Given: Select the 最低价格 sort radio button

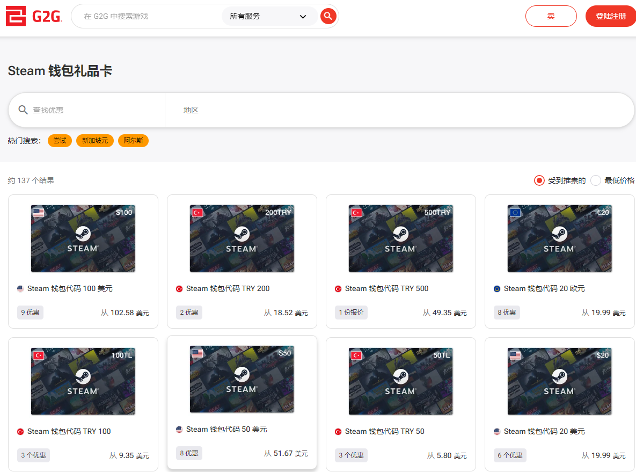Looking at the screenshot, I should (596, 180).
